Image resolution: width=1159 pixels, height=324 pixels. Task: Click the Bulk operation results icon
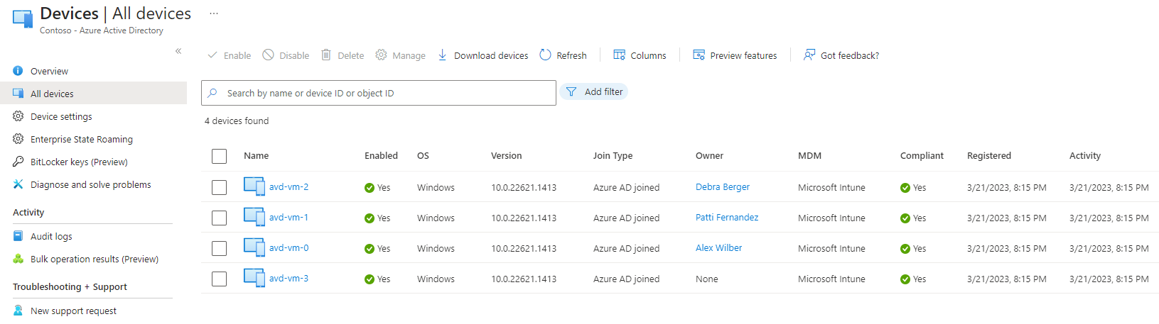(x=18, y=259)
